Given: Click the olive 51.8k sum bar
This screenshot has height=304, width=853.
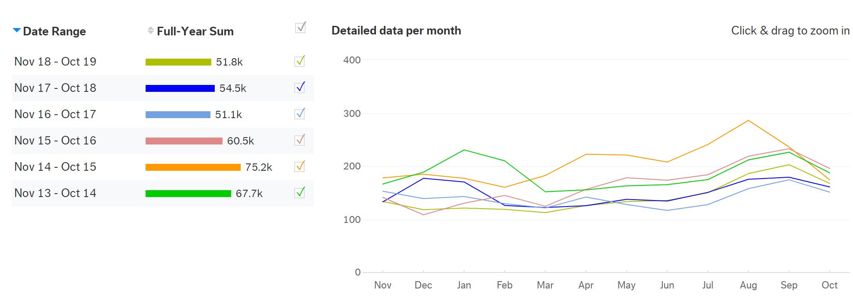Looking at the screenshot, I should point(178,62).
